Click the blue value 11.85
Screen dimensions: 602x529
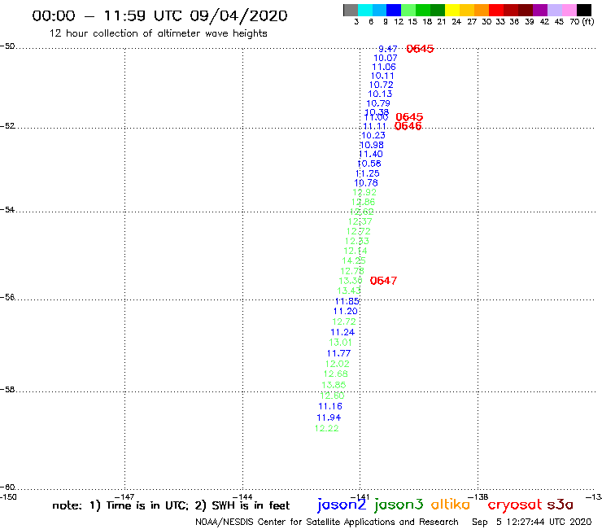(347, 302)
